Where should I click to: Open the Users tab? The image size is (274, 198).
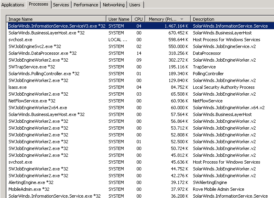(x=135, y=5)
